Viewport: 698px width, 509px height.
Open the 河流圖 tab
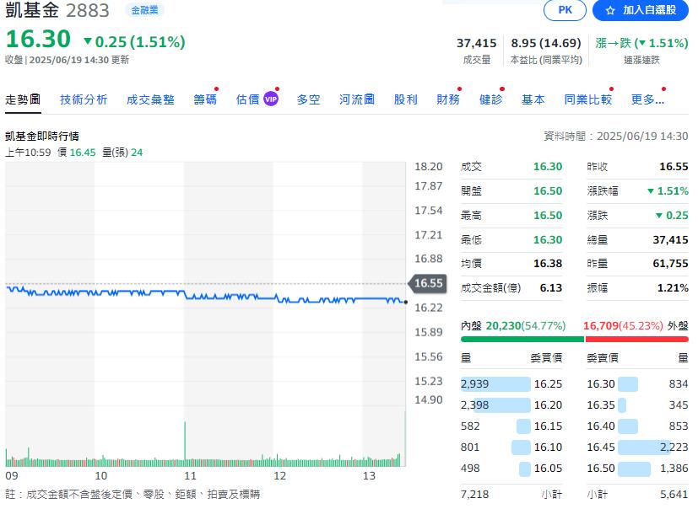pyautogui.click(x=356, y=99)
